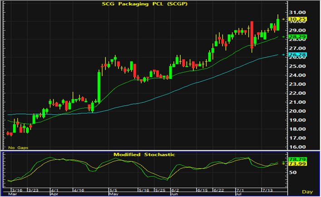The width and height of the screenshot is (321, 197).
Task: Click the tall green candle at start of June
Action: coord(171,72)
